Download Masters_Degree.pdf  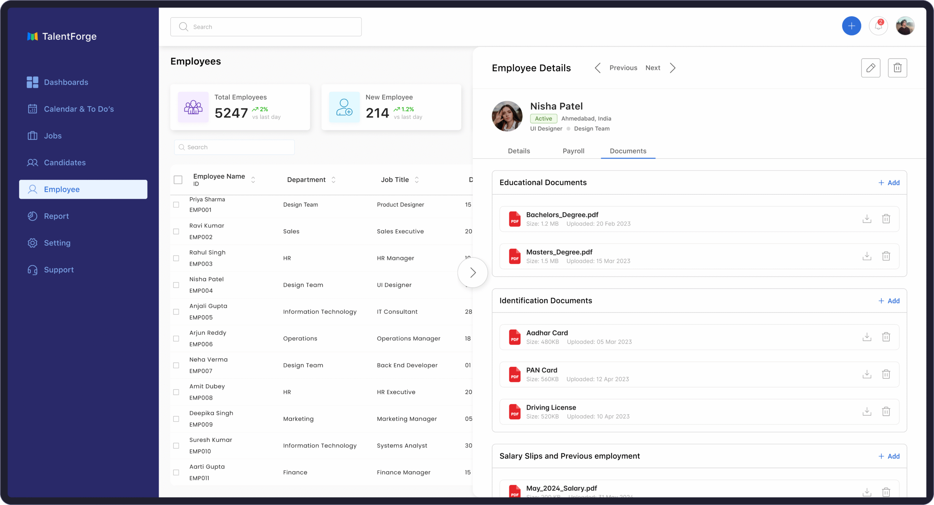coord(867,256)
